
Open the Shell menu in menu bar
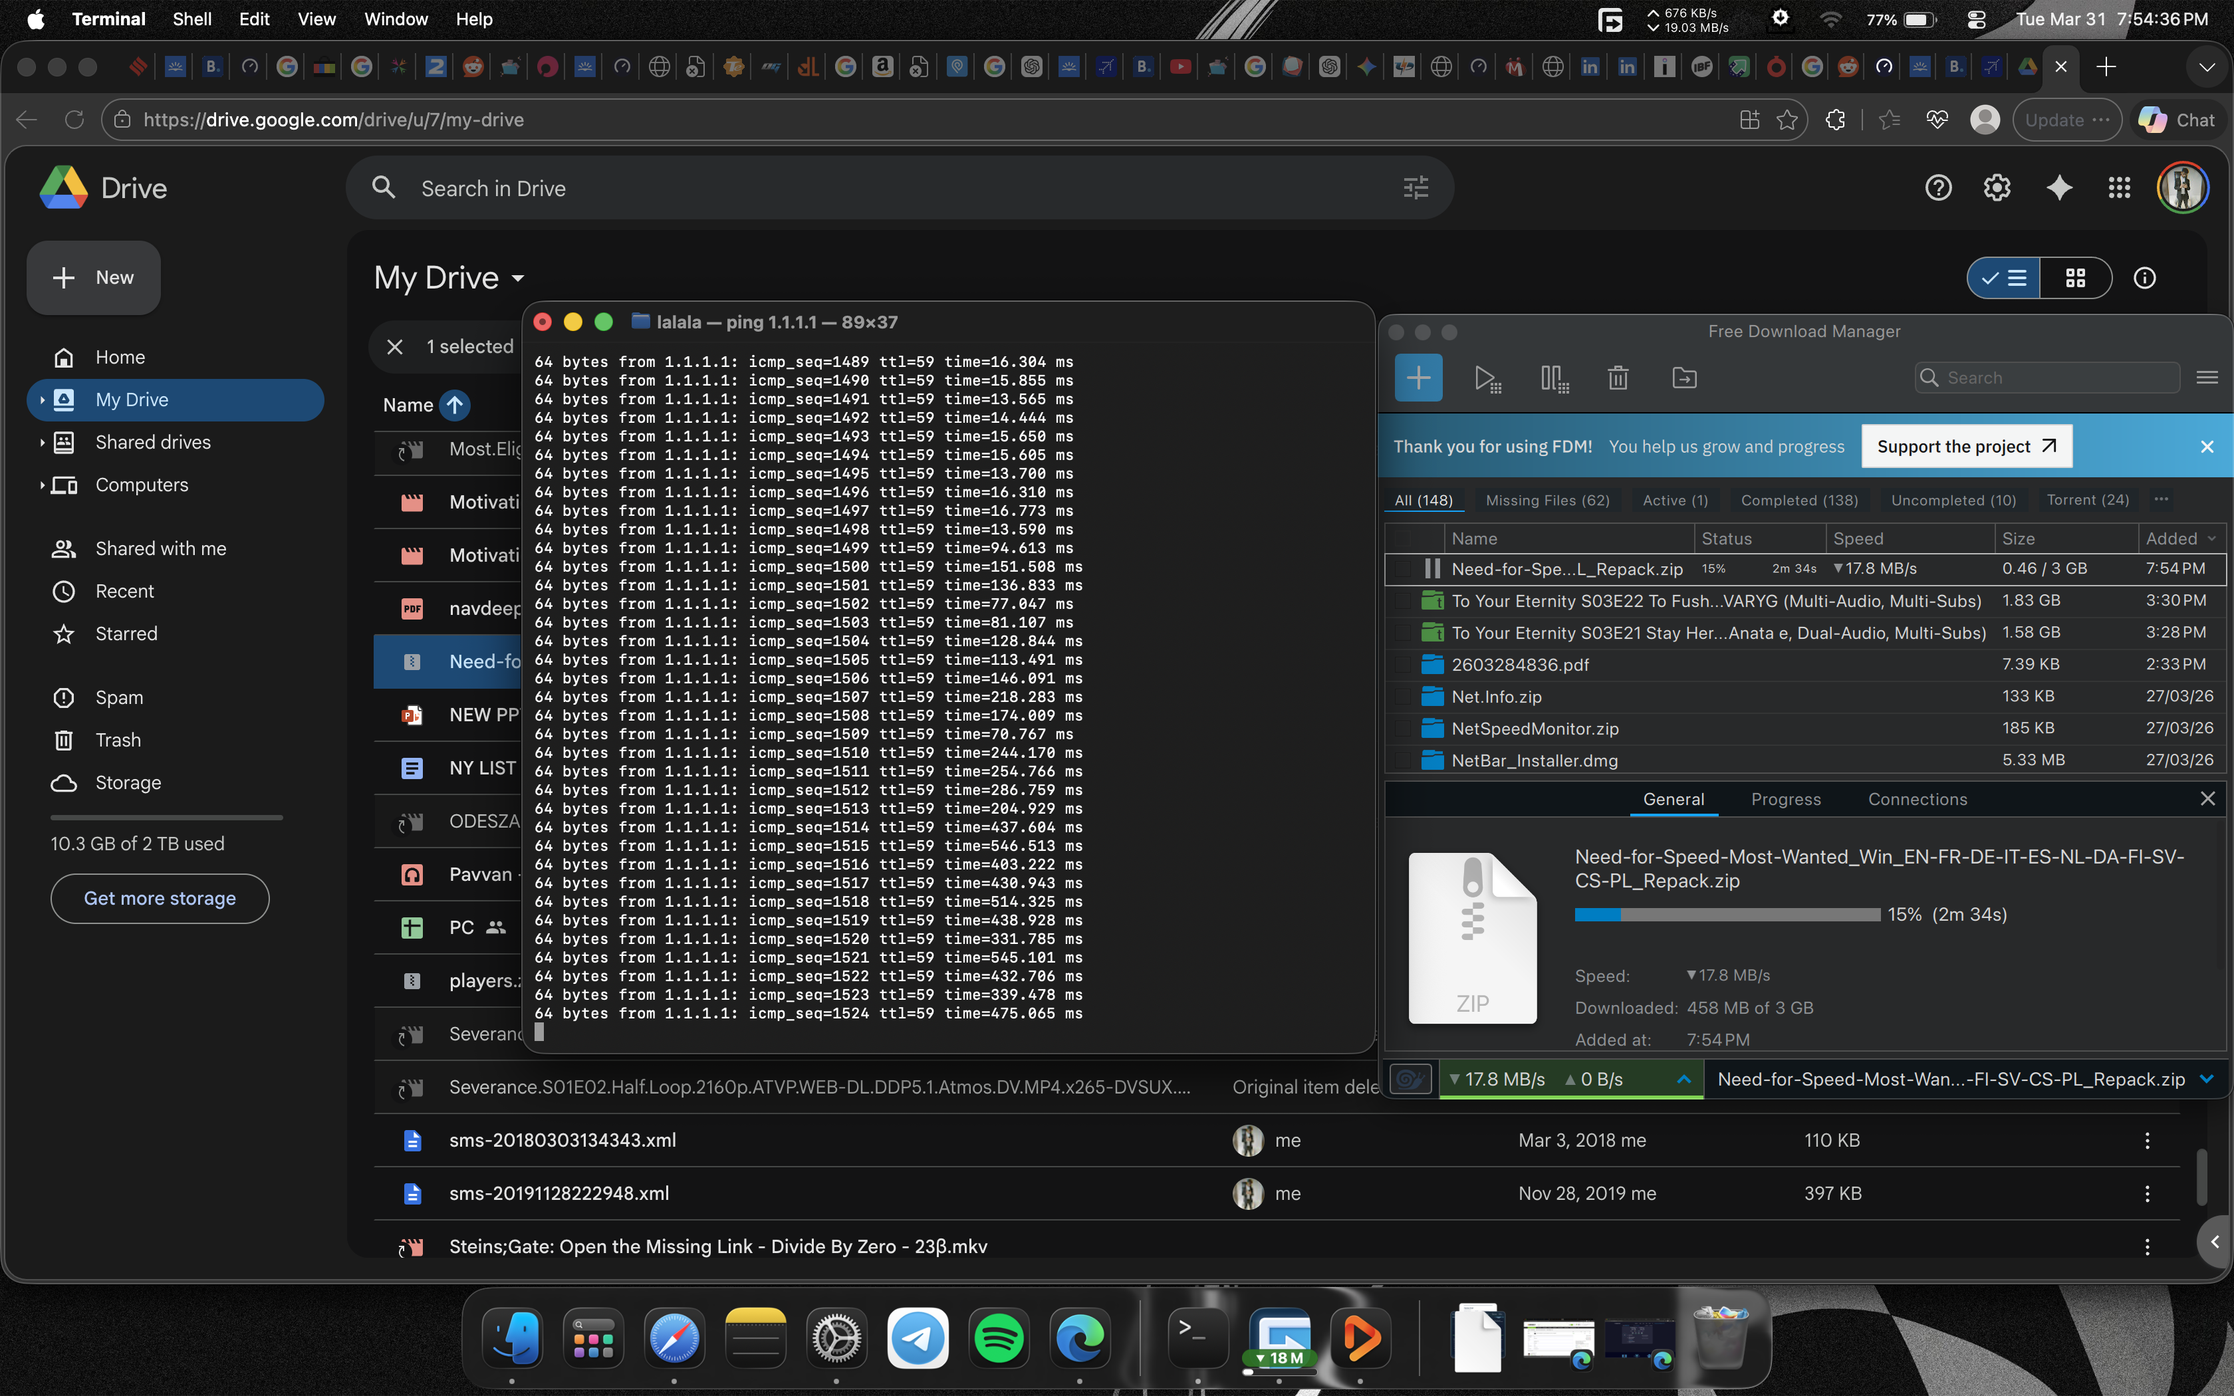tap(191, 19)
